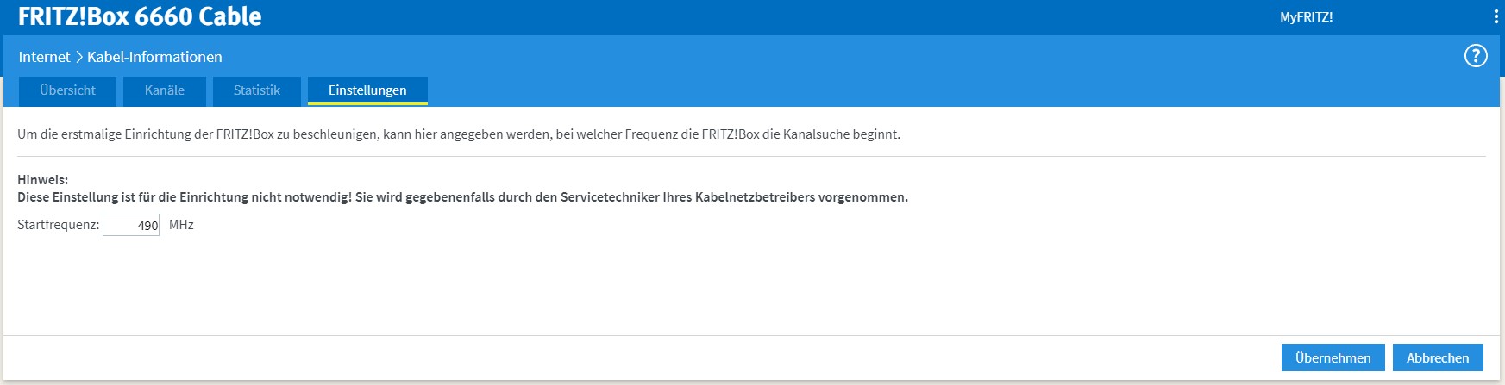
Task: Switch to the Übersicht tab
Action: click(67, 90)
